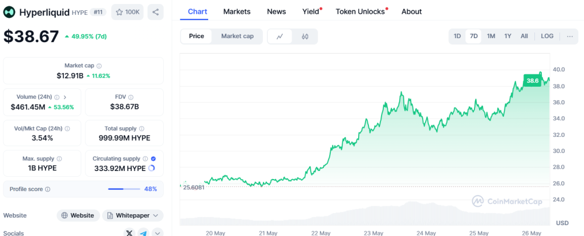Open info icon next to Market cap
This screenshot has height=236, width=584.
(99, 66)
